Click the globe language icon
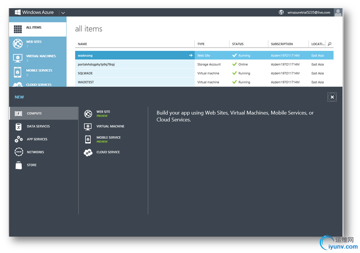This screenshot has height=253, width=360. click(281, 12)
